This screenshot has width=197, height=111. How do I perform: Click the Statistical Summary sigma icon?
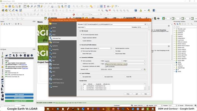(105, 6)
